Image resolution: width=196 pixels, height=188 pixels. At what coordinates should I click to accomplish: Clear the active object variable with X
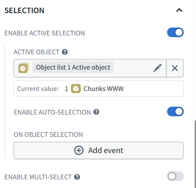175,68
